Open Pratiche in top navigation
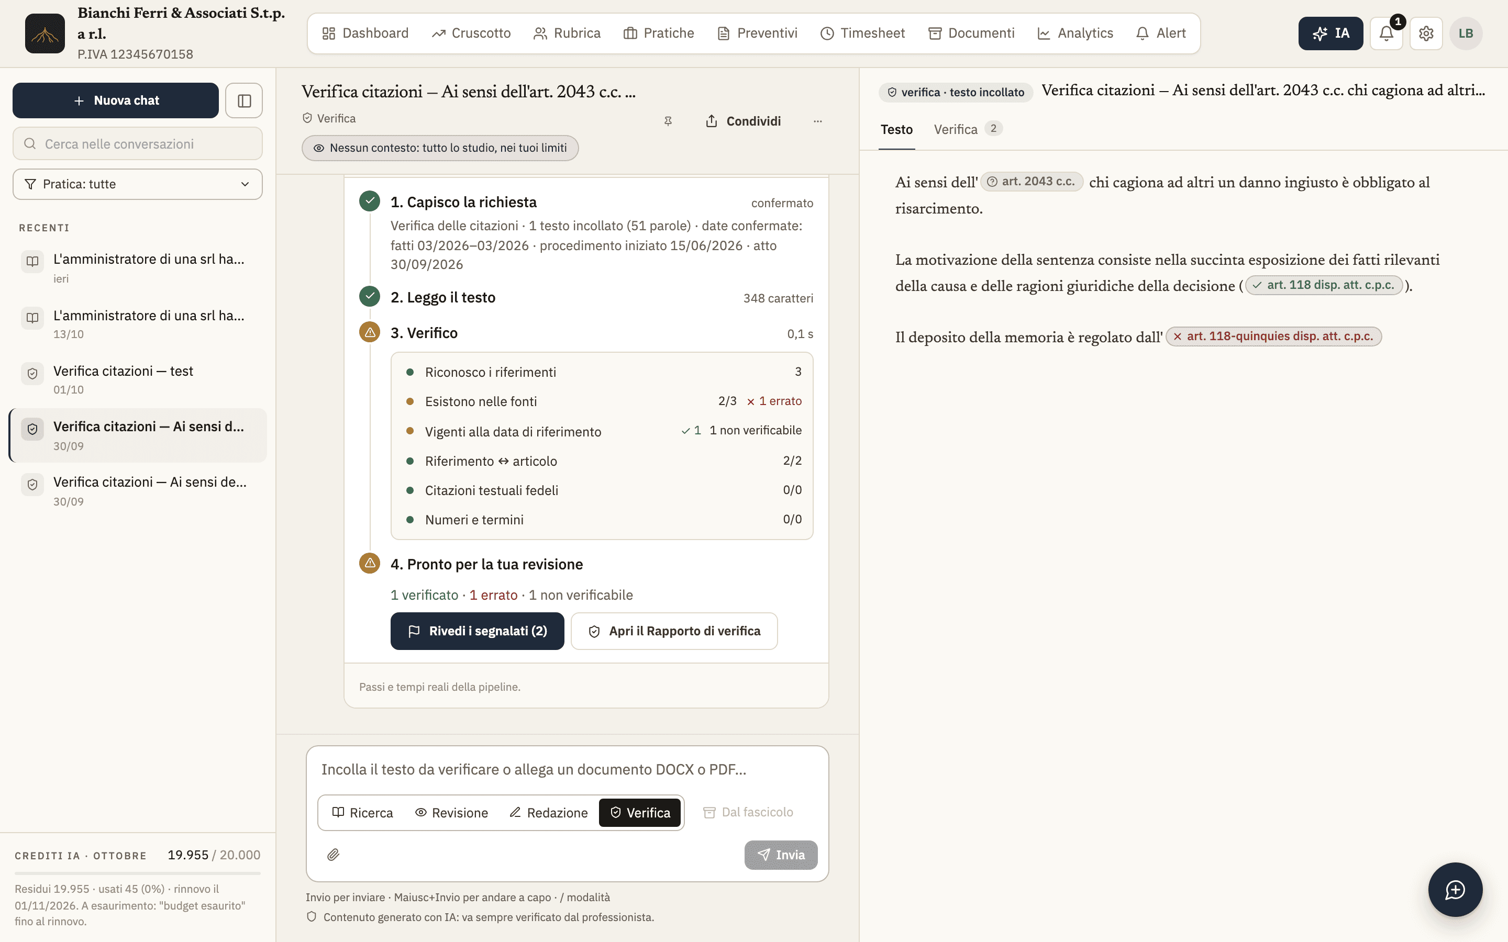The height and width of the screenshot is (942, 1508). [x=659, y=33]
